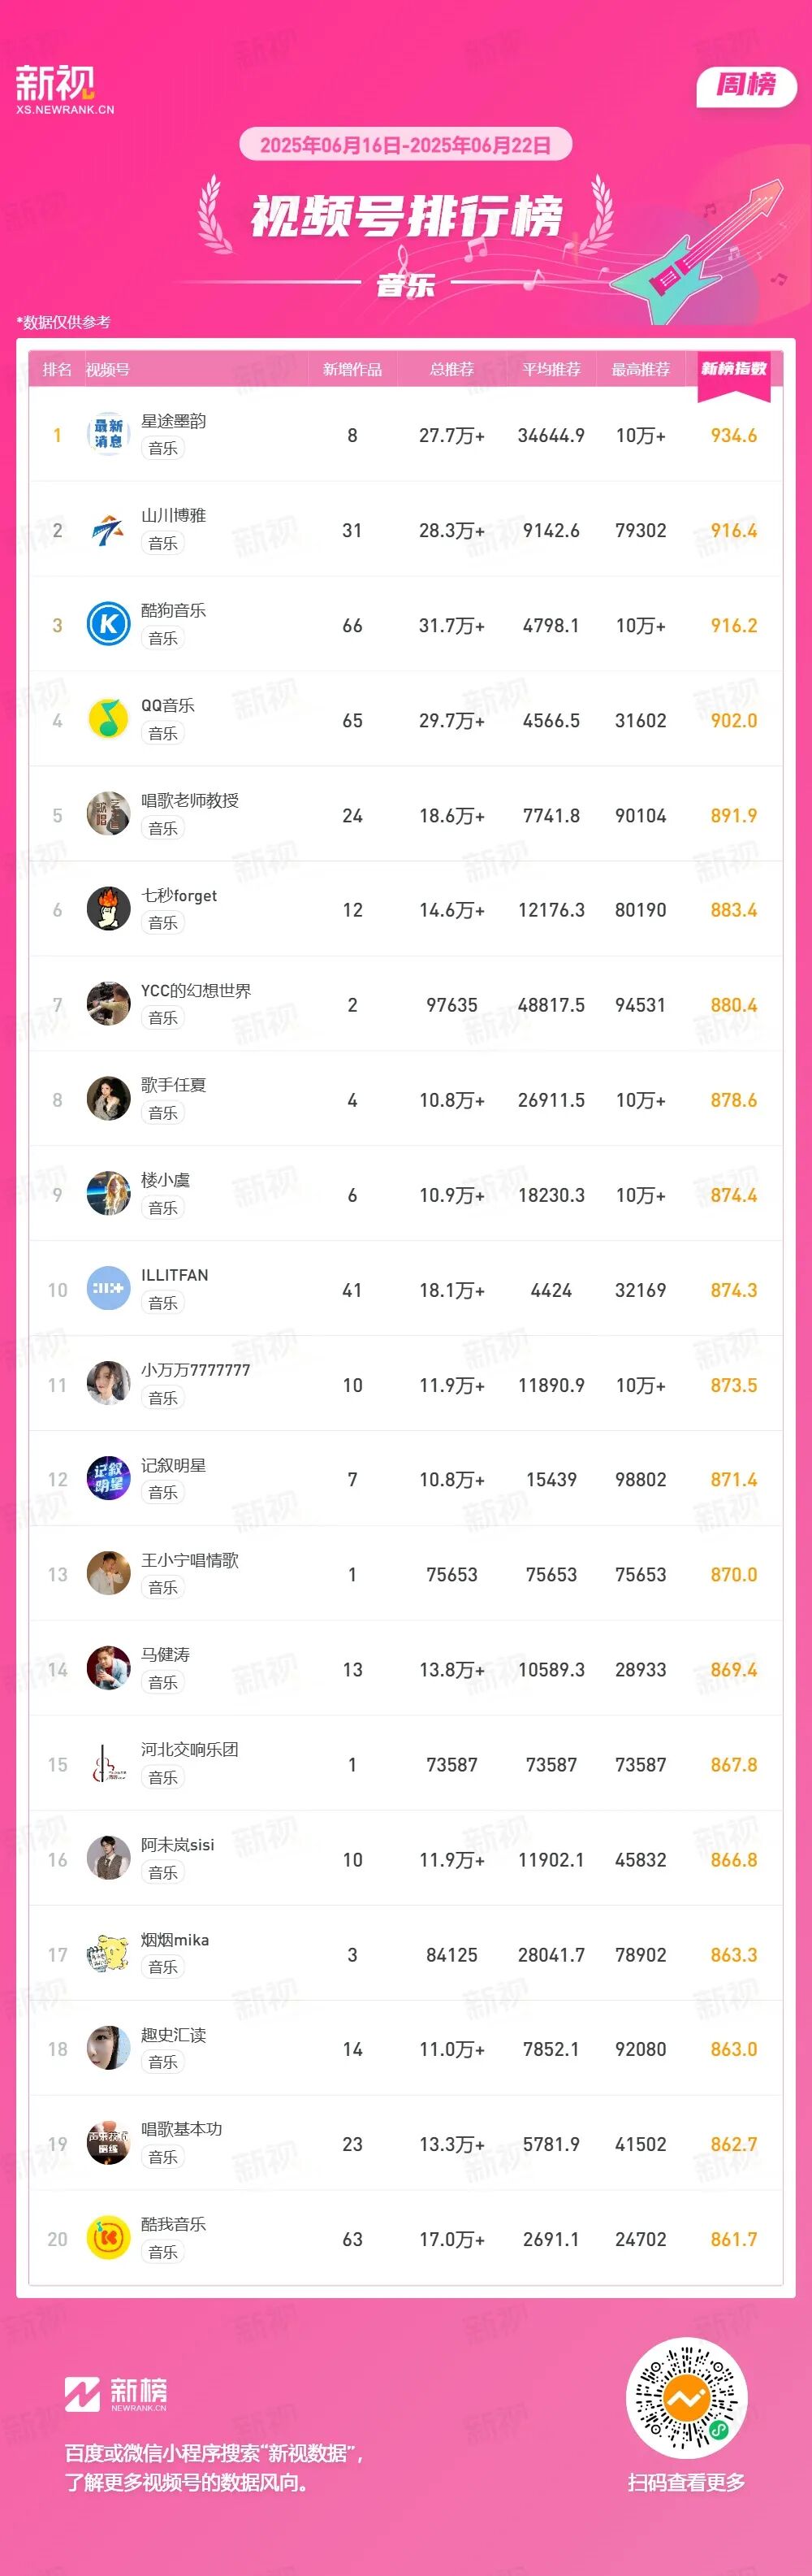Click the QR code at the bottom
This screenshot has width=812, height=2576.
[x=687, y=2398]
